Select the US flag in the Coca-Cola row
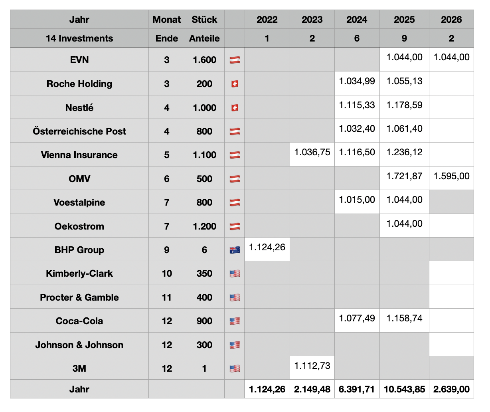The height and width of the screenshot is (412, 490). pyautogui.click(x=235, y=321)
